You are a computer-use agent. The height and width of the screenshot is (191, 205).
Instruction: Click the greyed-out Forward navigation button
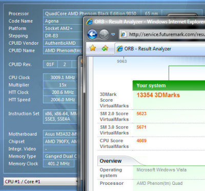tap(104, 34)
